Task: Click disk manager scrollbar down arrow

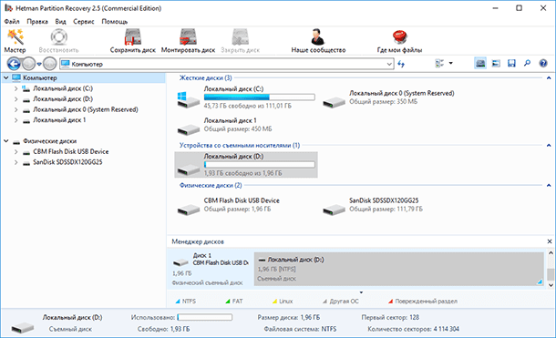Action: (551, 285)
